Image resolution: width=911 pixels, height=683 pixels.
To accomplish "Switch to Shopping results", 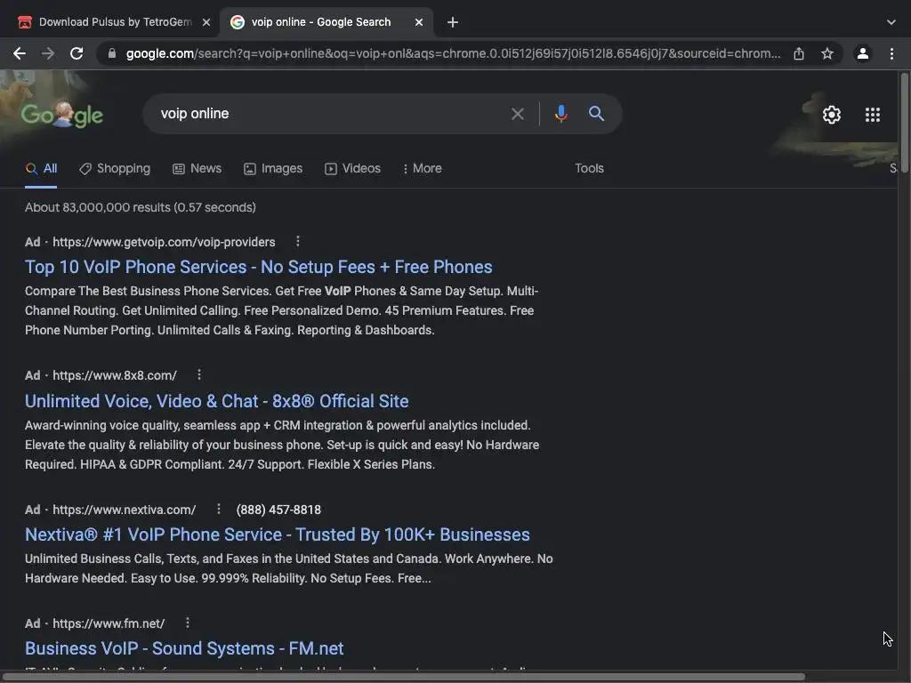I will pos(115,168).
